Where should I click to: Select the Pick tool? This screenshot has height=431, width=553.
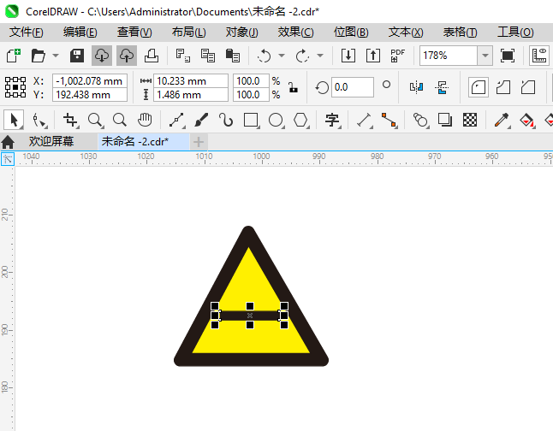point(14,120)
